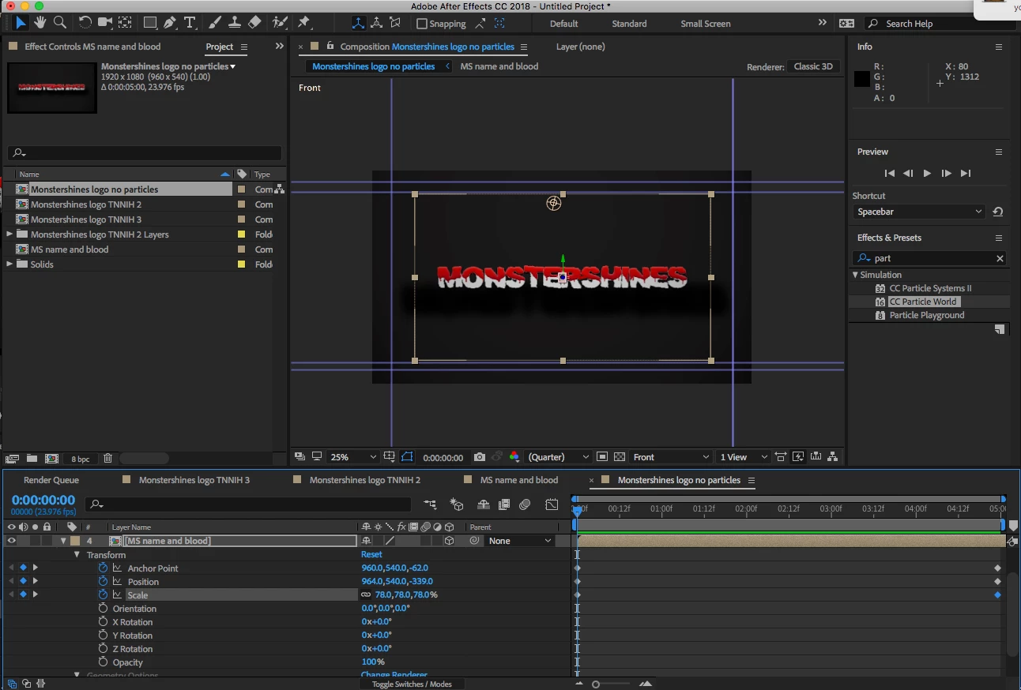Select the Pen tool
The width and height of the screenshot is (1021, 690).
tap(170, 23)
